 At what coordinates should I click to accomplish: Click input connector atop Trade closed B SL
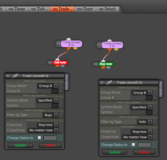pyautogui.click(x=68, y=39)
